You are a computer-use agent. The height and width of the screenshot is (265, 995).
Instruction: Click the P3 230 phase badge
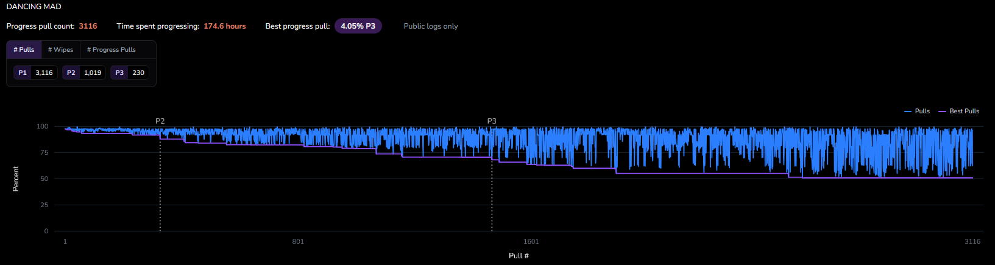129,72
